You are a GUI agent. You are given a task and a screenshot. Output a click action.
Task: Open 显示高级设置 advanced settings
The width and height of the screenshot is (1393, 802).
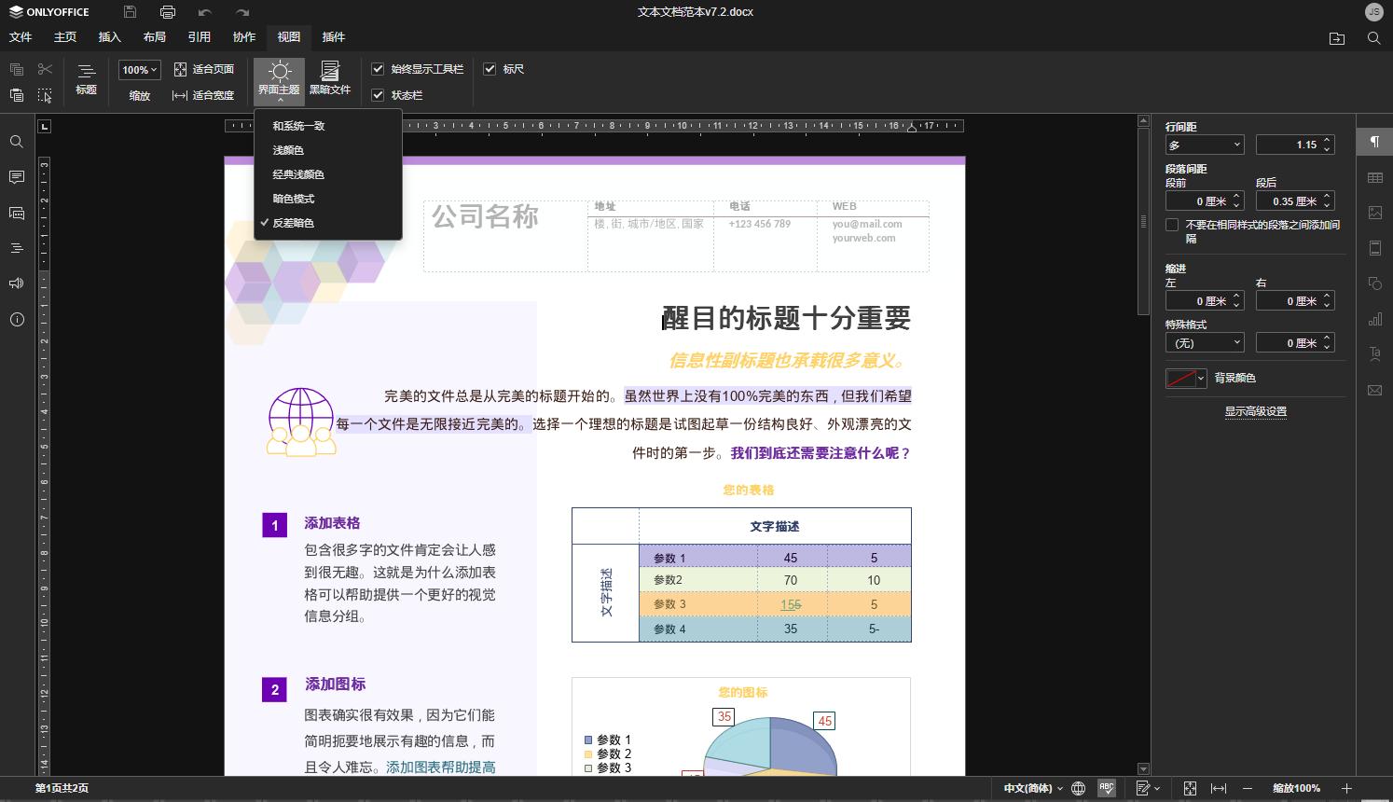pos(1255,410)
